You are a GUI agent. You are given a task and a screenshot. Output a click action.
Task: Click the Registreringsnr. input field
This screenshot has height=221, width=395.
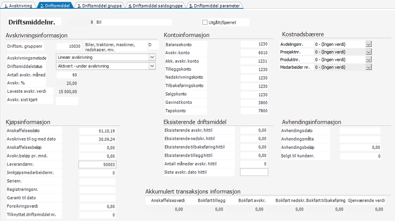[97, 189]
